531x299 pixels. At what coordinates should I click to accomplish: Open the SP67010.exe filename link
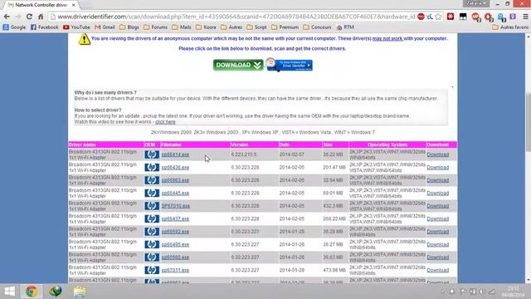(x=175, y=206)
